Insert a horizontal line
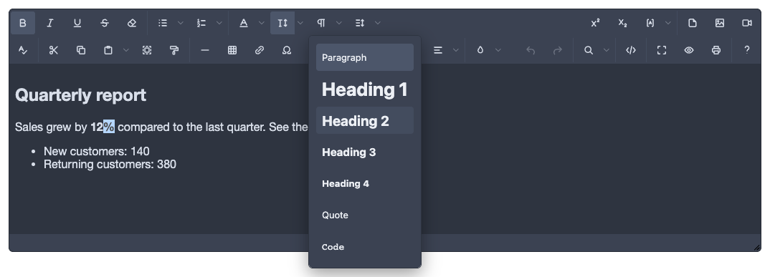 coord(205,50)
